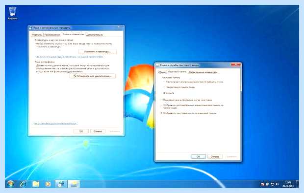Open Windows Explorer folder icon in taskbar

[36, 184]
